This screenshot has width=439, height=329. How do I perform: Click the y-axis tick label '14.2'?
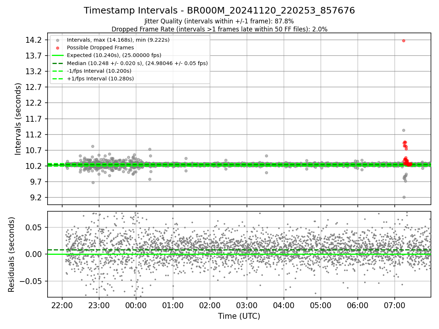(33, 40)
